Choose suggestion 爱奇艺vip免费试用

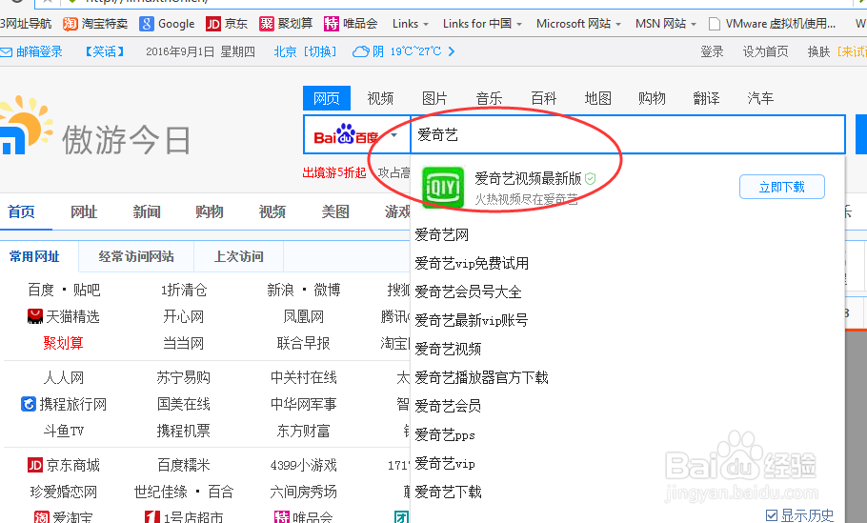472,263
